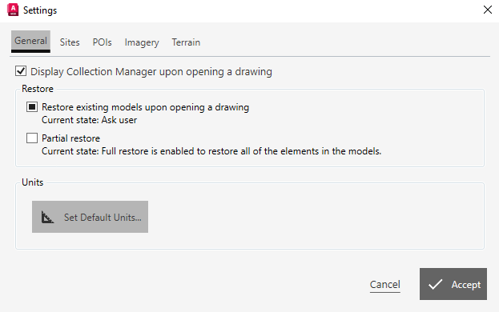Open the POIs tab
The width and height of the screenshot is (499, 312).
coord(103,42)
